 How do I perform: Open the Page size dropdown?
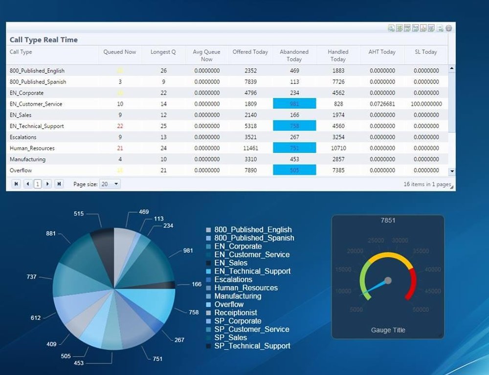(110, 184)
